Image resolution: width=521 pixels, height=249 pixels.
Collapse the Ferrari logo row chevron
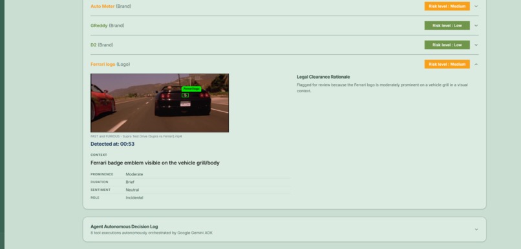click(x=476, y=65)
